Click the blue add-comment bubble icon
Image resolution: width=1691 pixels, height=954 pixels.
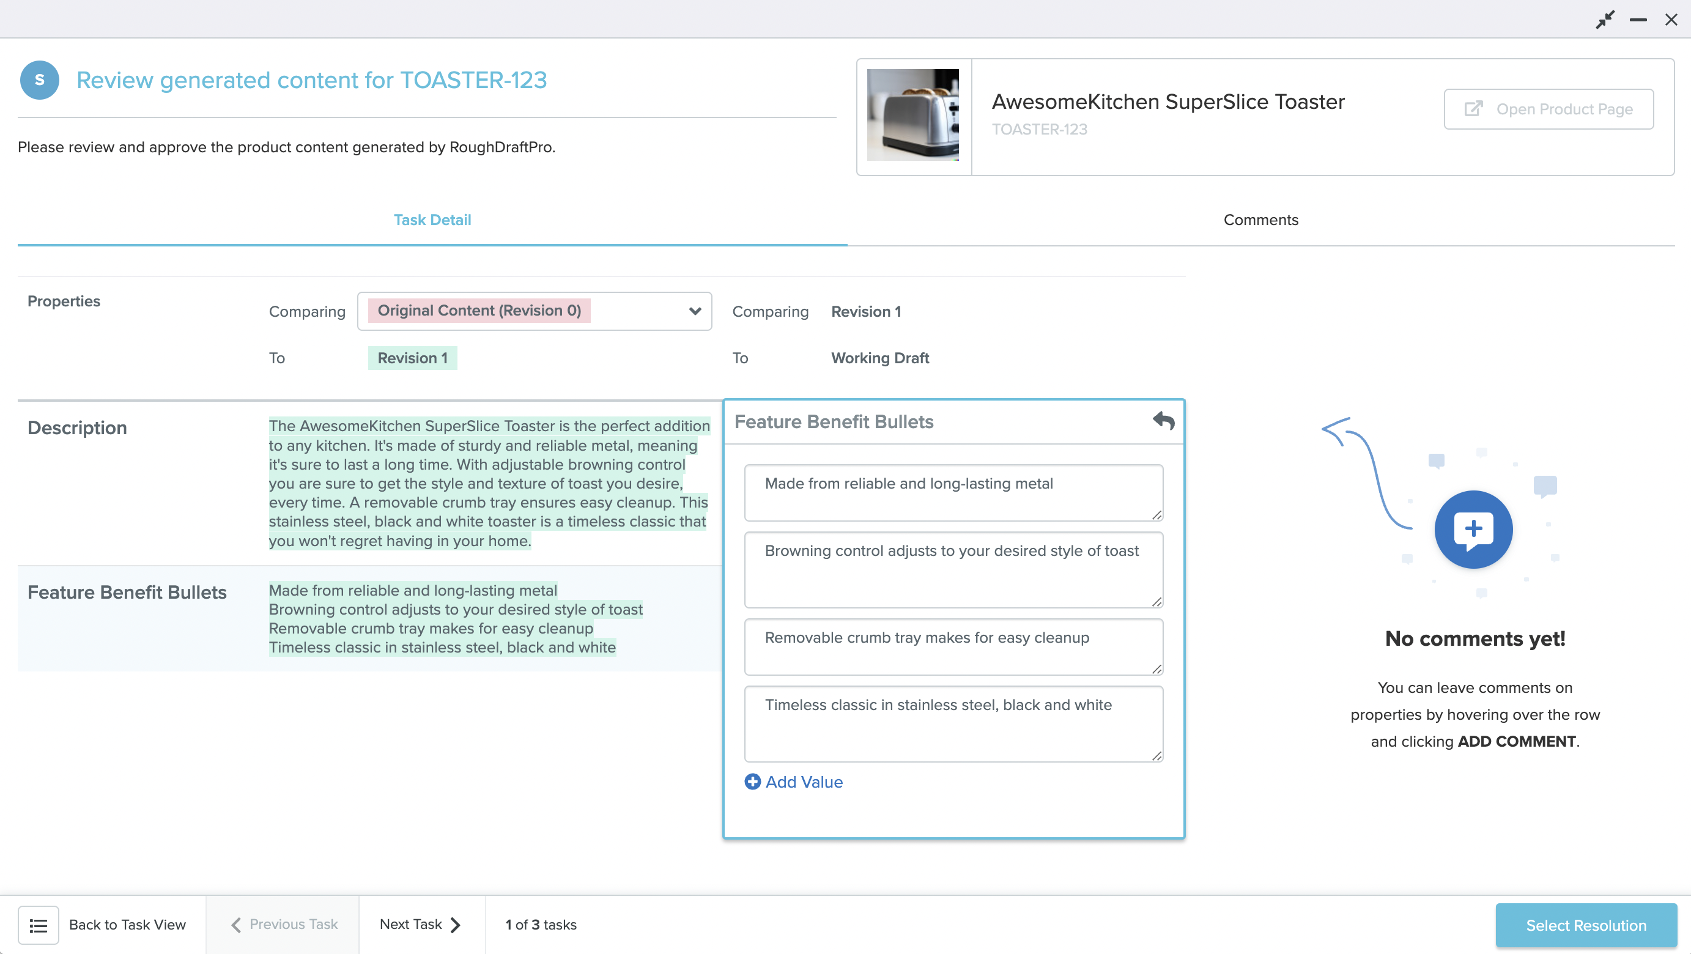point(1473,529)
